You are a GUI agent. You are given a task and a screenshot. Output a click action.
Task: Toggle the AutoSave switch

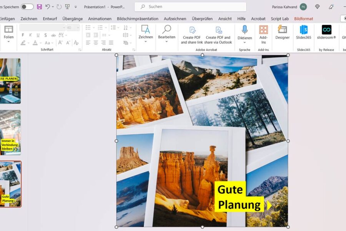[27, 7]
